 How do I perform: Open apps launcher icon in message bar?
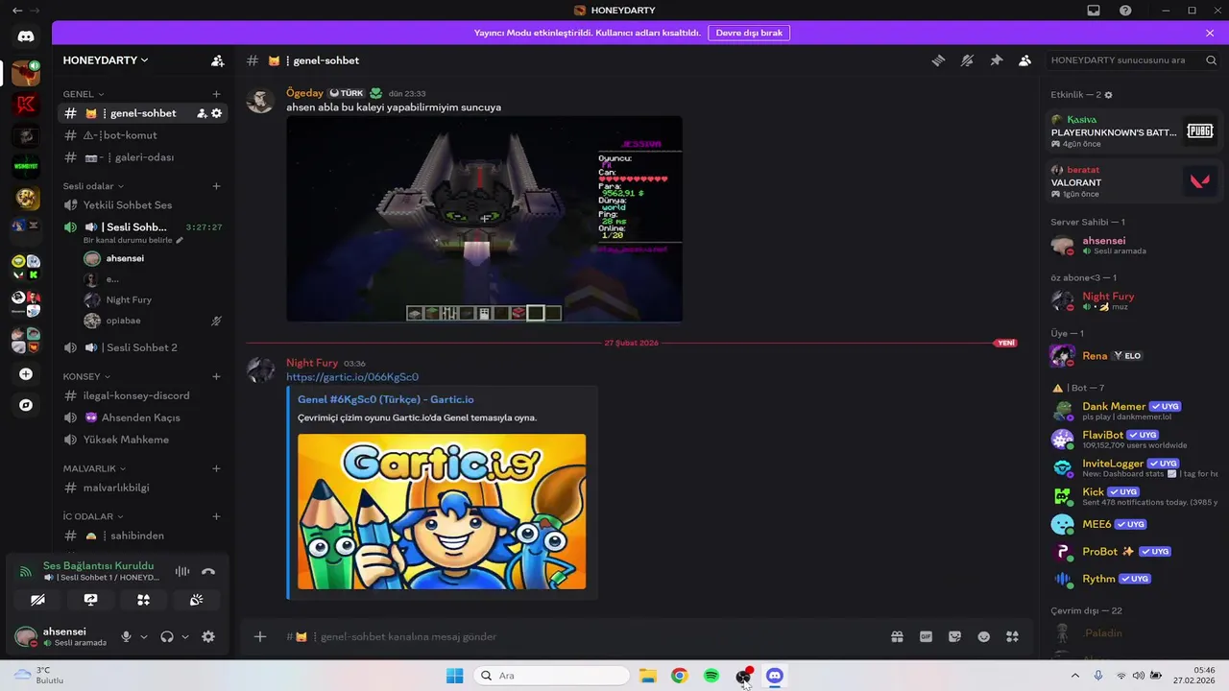click(1012, 636)
